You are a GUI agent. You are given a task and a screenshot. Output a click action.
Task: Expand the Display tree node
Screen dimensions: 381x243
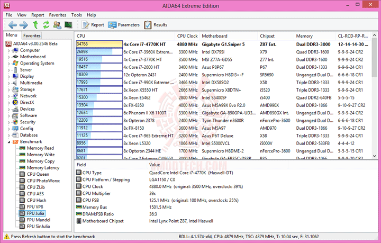pos(9,77)
